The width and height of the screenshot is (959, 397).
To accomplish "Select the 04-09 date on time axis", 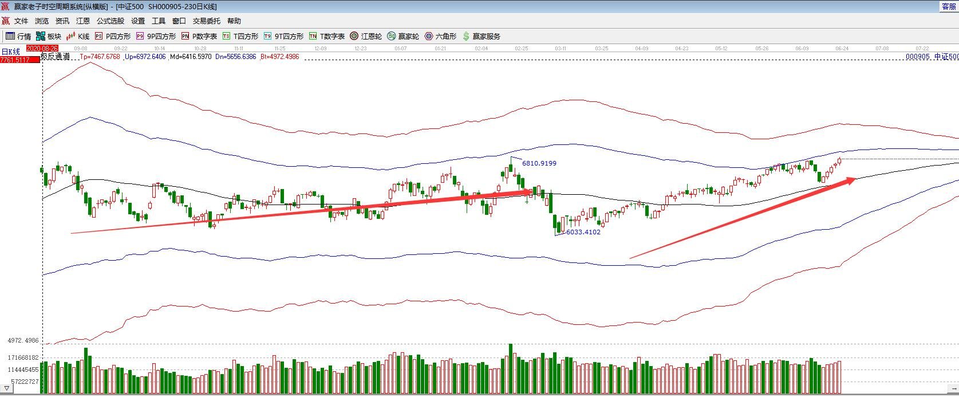I will tap(641, 49).
